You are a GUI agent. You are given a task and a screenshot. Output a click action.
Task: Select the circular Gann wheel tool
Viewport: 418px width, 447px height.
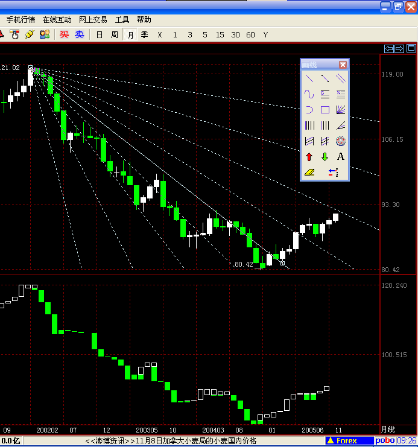click(x=341, y=141)
